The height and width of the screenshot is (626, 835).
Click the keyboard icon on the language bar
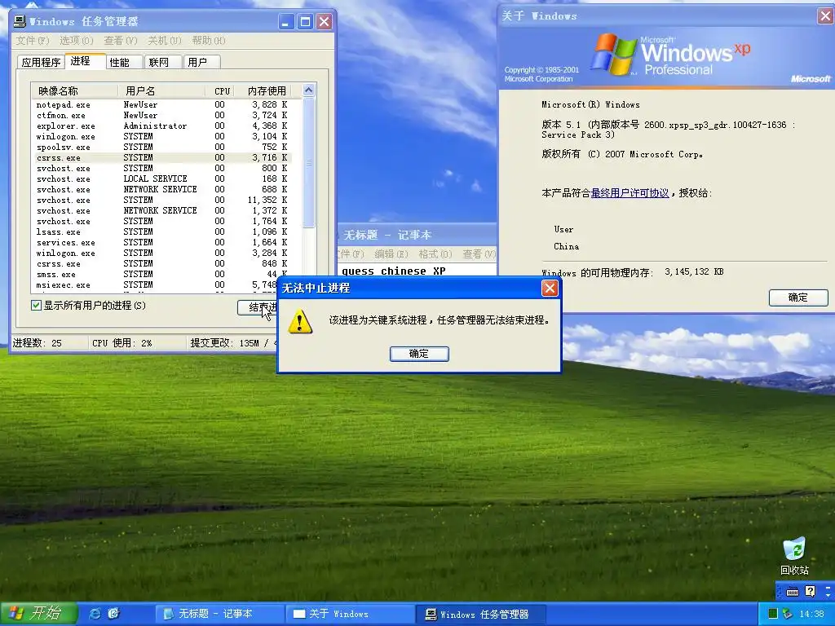pos(793,592)
